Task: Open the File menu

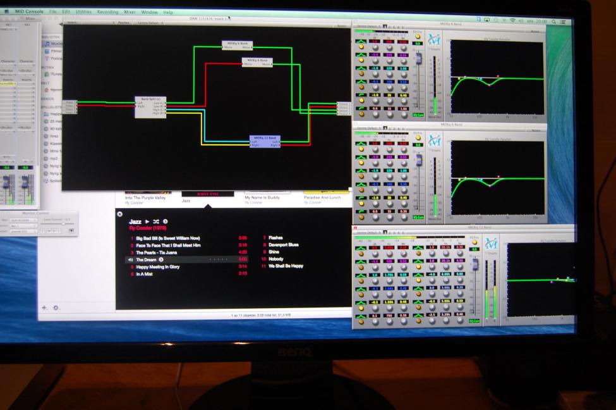Action: coord(52,12)
